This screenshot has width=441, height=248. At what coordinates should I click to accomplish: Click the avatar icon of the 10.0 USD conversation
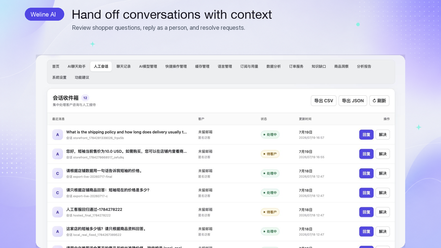58,154
